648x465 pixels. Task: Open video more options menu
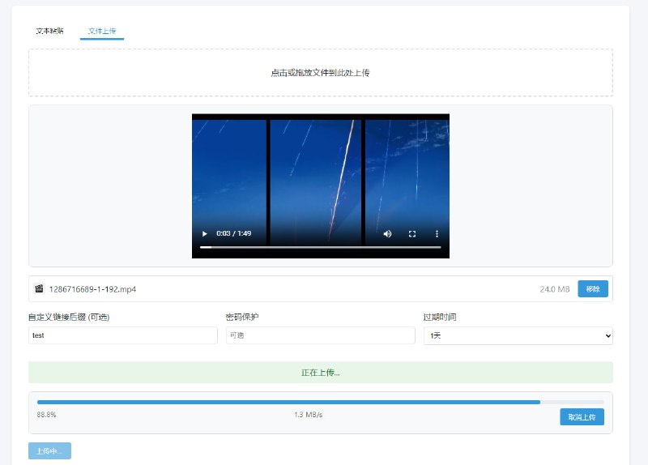tap(437, 233)
